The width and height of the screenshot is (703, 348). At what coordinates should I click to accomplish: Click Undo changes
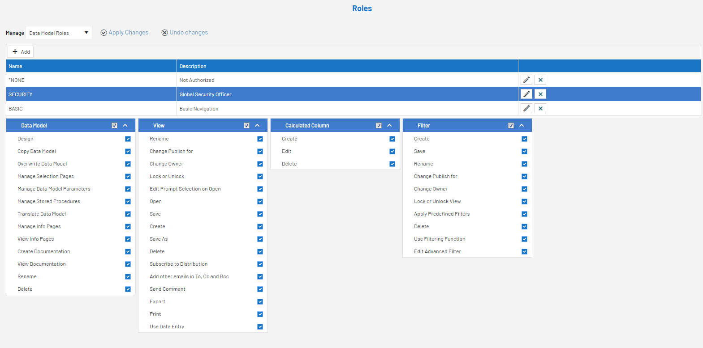[x=185, y=33]
